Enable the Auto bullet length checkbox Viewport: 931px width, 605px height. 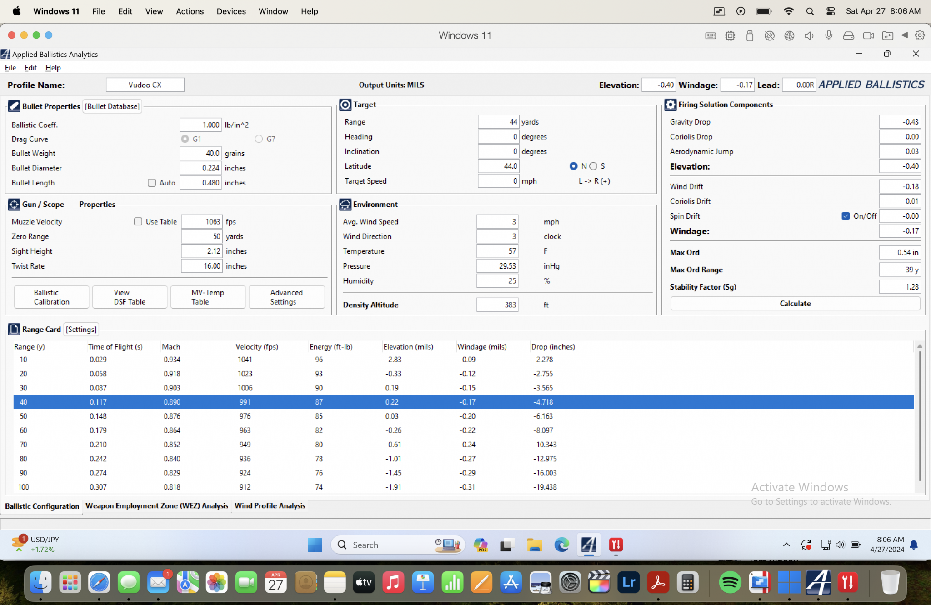click(x=152, y=183)
